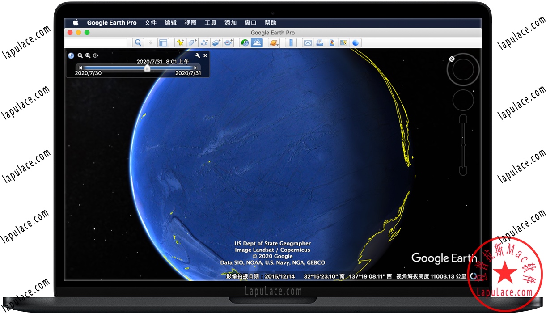Click the Print icon in toolbar

320,43
